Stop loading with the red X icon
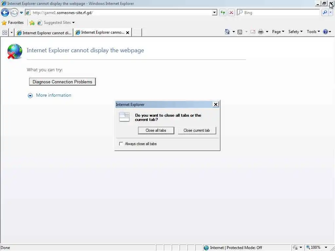The width and height of the screenshot is (335, 251). [231, 13]
